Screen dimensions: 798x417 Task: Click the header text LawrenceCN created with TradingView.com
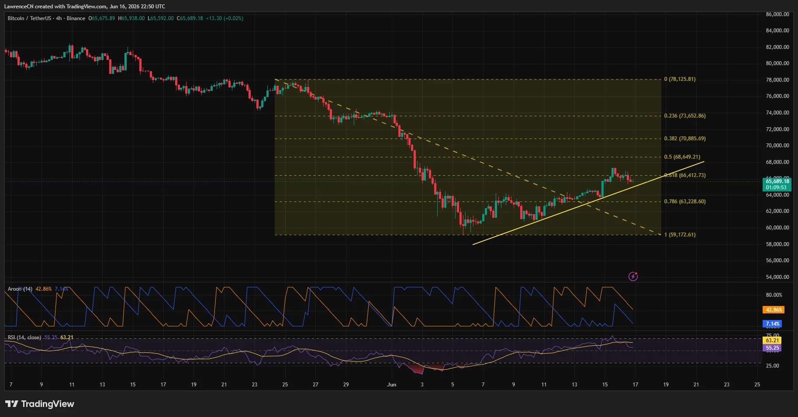coord(55,7)
